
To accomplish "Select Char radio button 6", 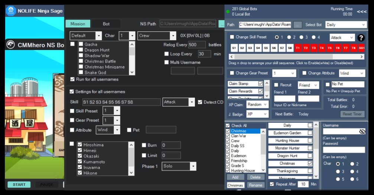I will [x=352, y=179].
